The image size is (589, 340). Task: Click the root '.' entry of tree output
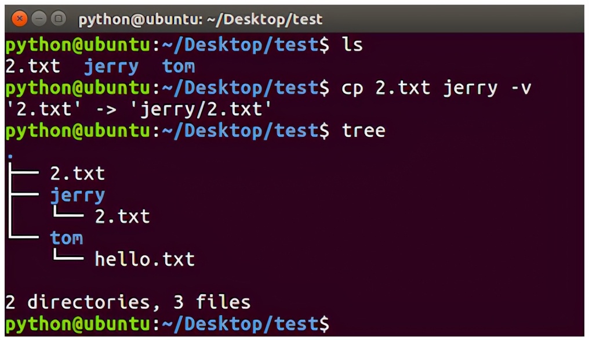point(10,155)
